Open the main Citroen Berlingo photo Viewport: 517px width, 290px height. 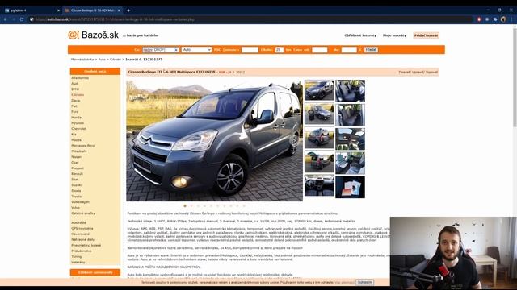tap(214, 140)
